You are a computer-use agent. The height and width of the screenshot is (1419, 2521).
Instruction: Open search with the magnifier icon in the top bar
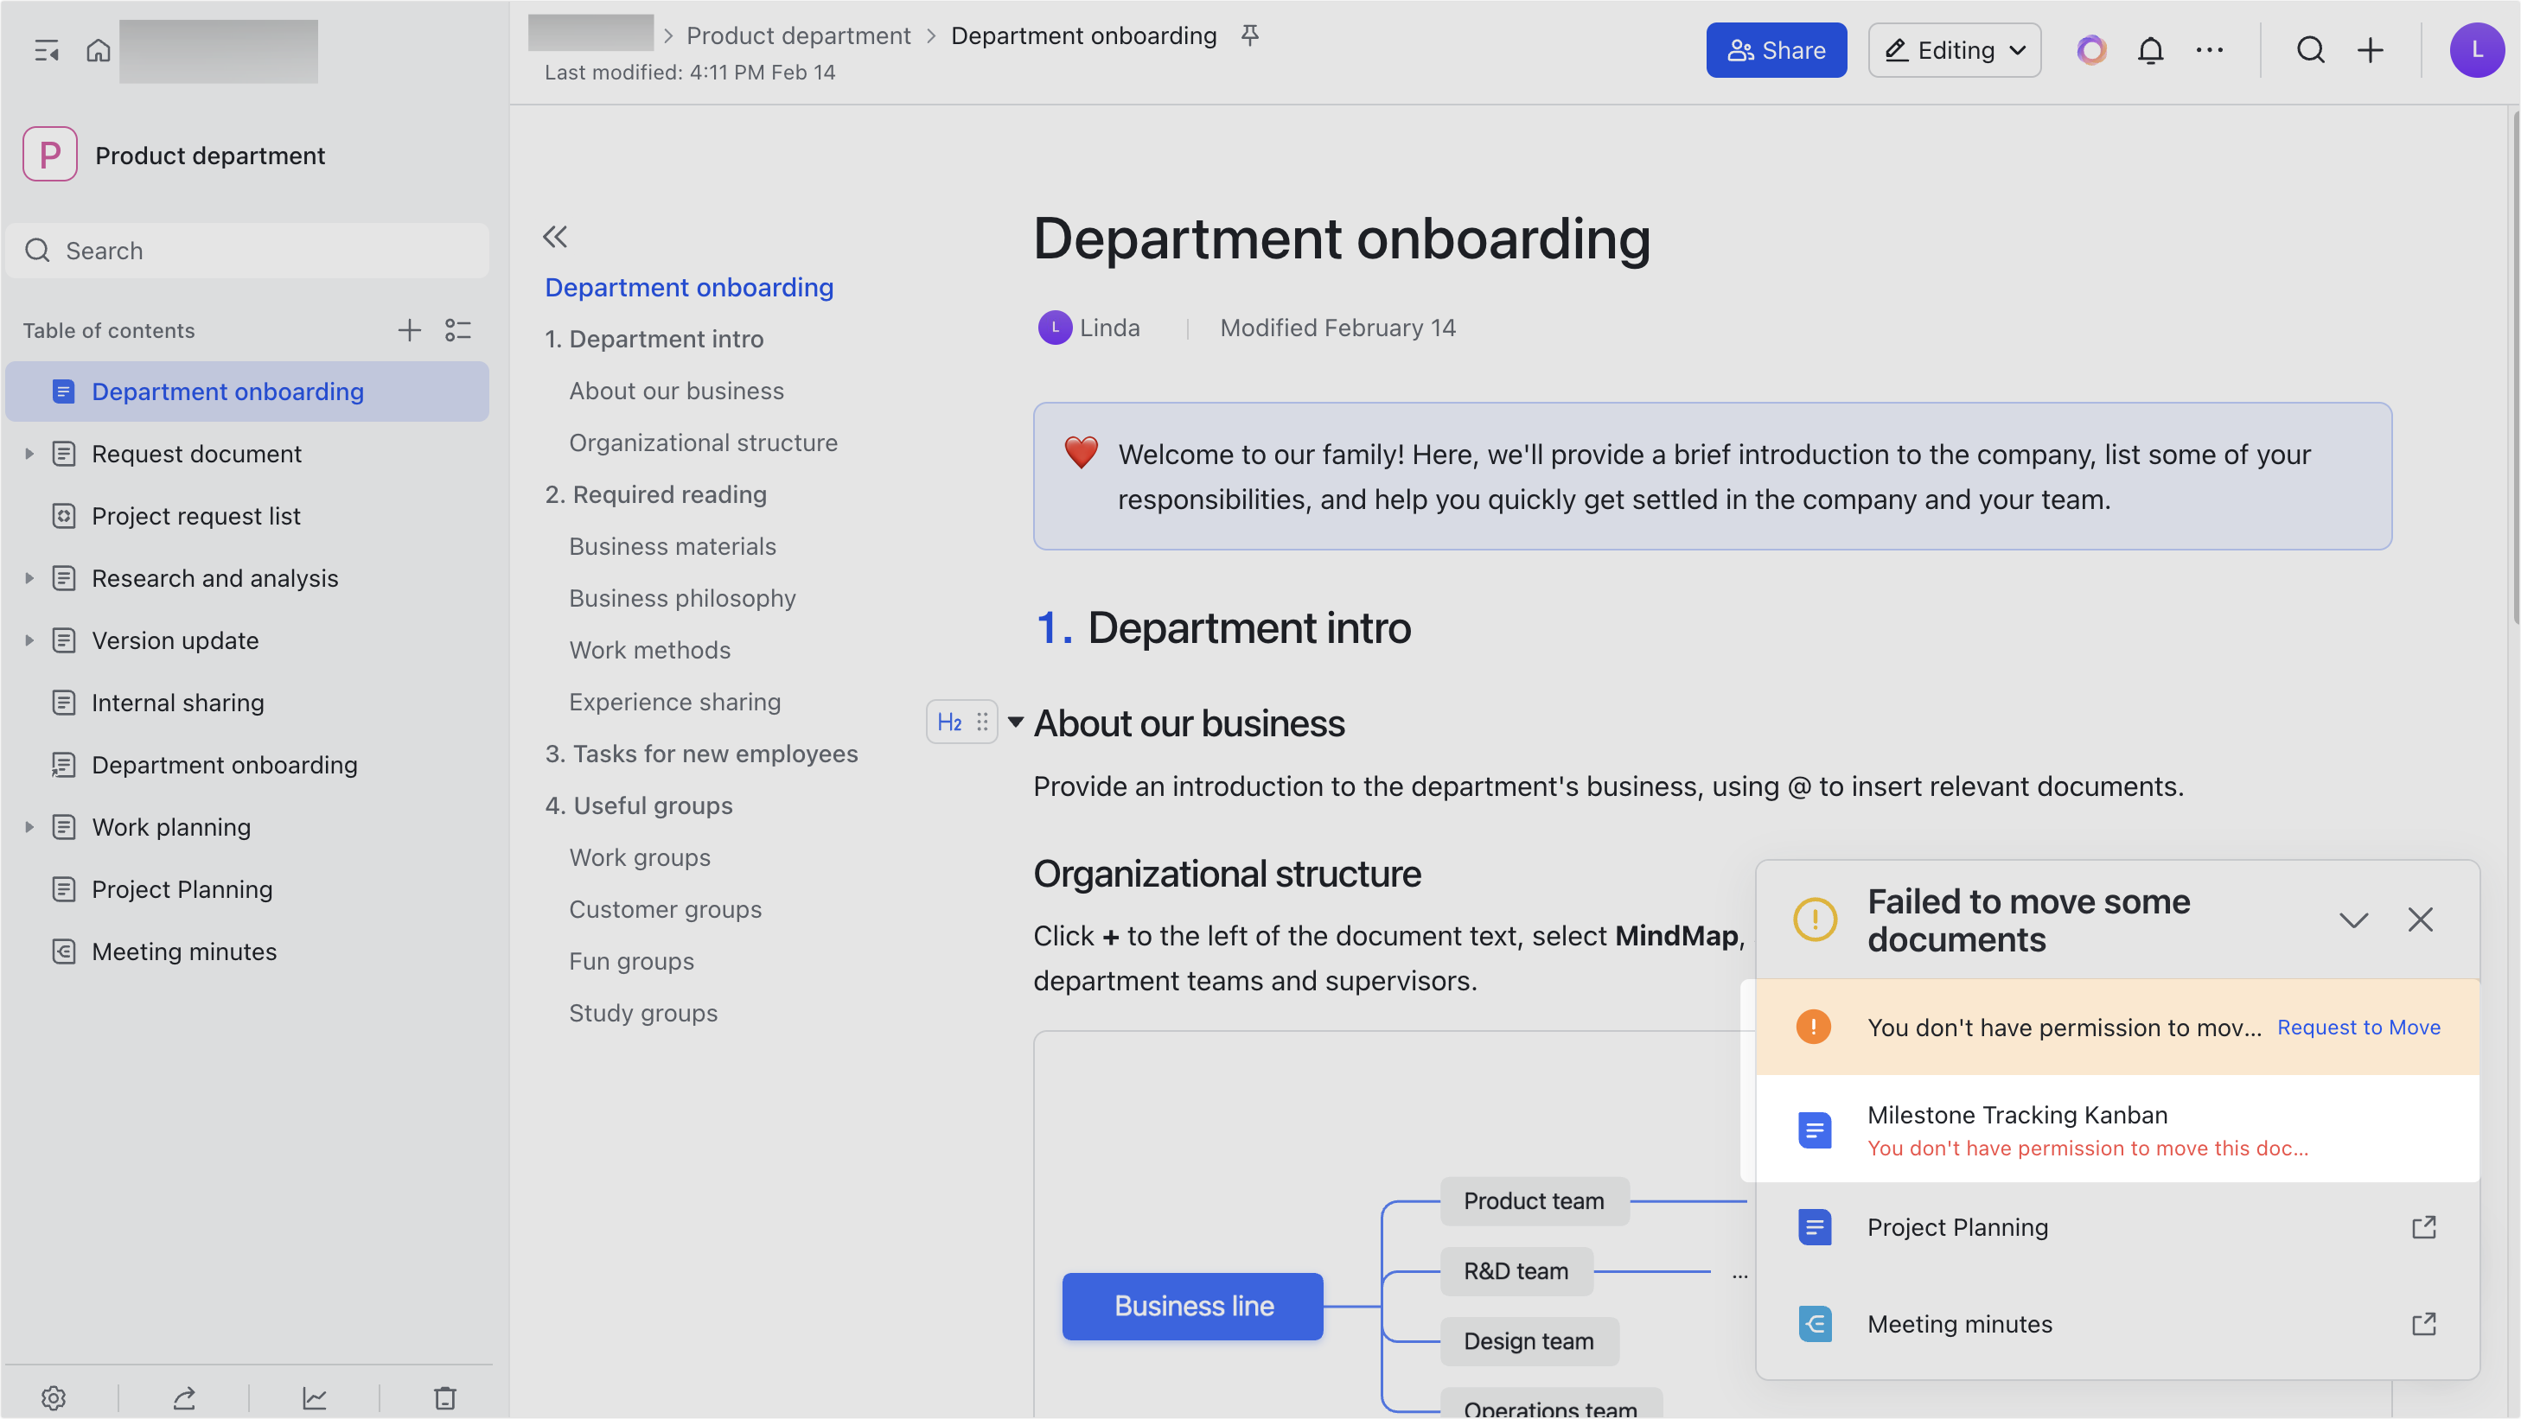click(2309, 50)
